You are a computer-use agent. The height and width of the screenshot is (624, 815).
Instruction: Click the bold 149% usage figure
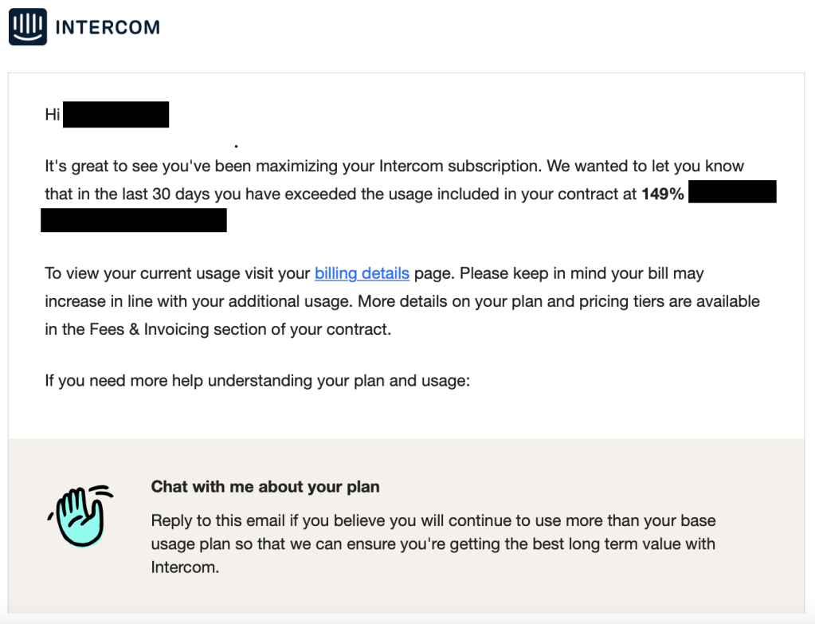coord(663,194)
